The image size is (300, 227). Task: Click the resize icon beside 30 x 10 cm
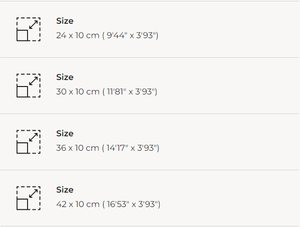coord(28,86)
